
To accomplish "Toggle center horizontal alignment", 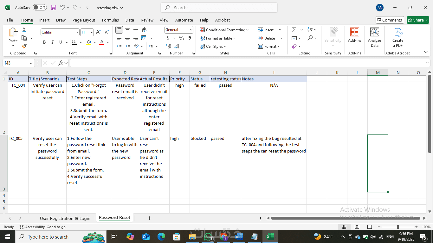I will pyautogui.click(x=127, y=38).
